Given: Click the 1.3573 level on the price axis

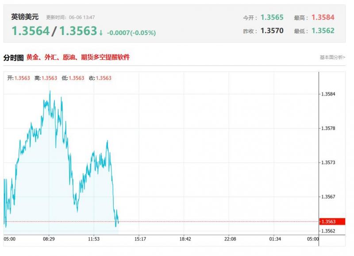Looking at the screenshot, I should click(328, 163).
